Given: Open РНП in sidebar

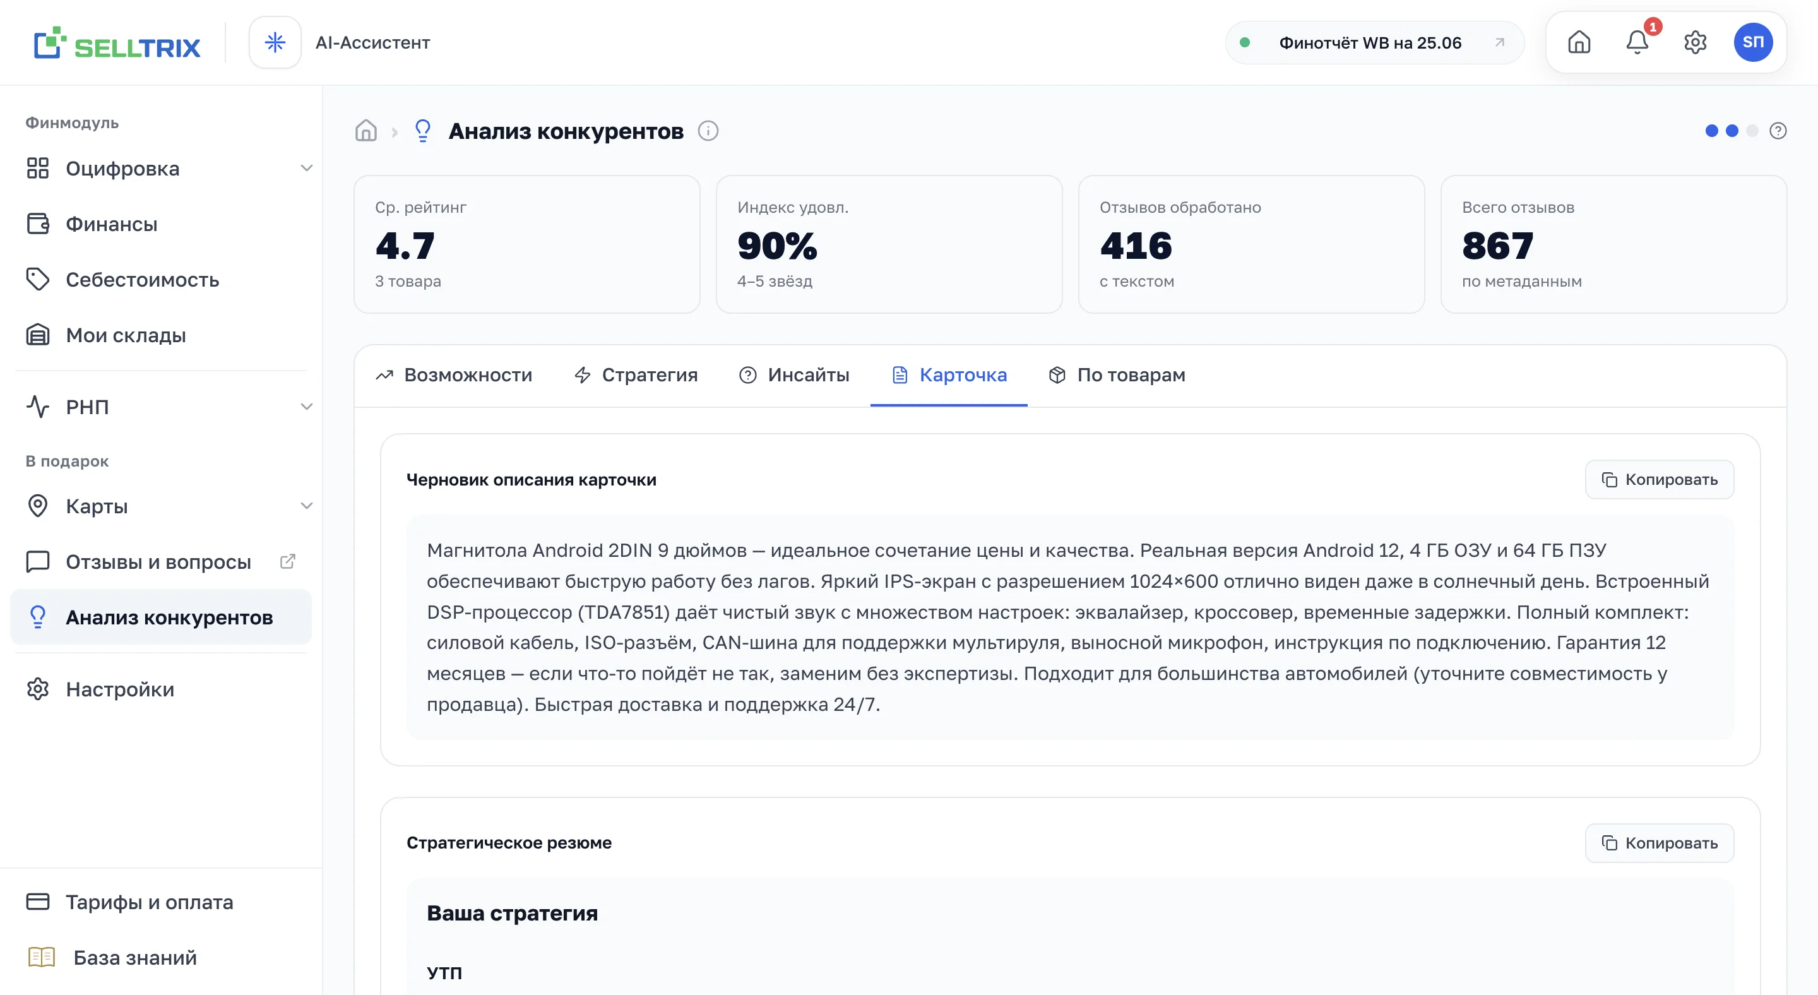Looking at the screenshot, I should click(x=161, y=407).
